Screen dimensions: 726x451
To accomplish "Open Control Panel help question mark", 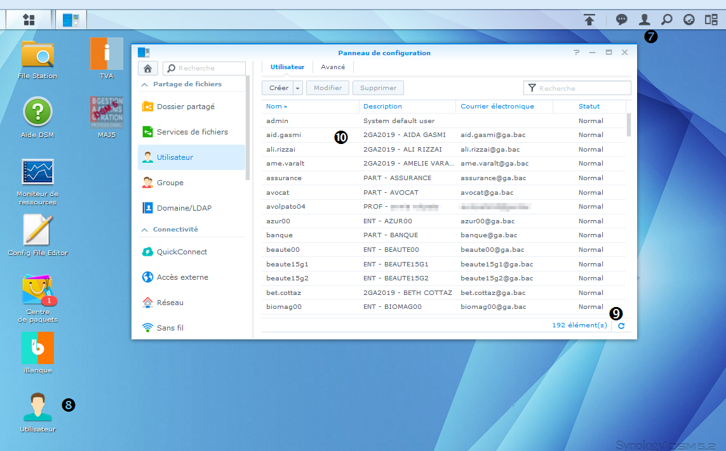I will tap(577, 53).
